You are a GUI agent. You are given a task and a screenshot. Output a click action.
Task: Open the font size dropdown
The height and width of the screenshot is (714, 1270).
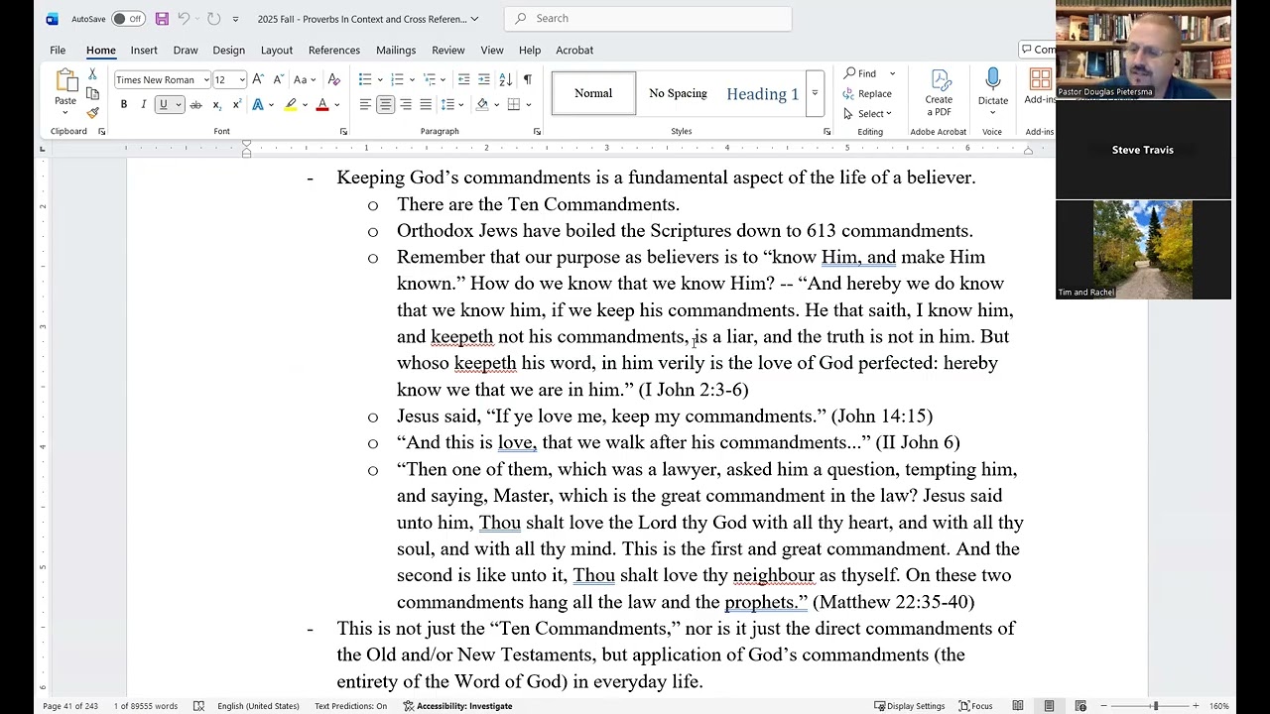pos(241,80)
